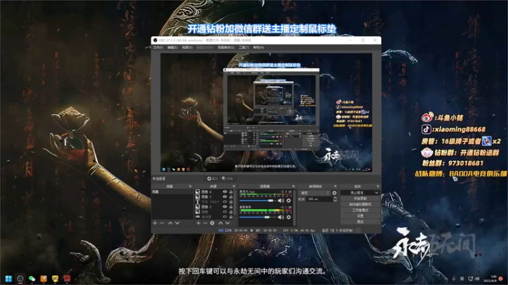Toggle the lock on 文本 (GDI+)

[x=231, y=201]
